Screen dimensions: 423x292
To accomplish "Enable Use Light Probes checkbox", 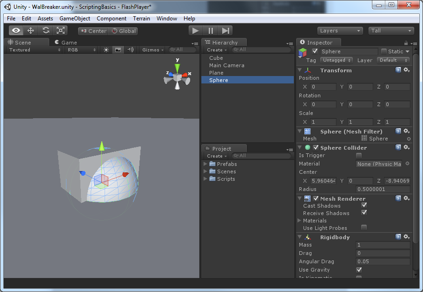I will [x=364, y=228].
